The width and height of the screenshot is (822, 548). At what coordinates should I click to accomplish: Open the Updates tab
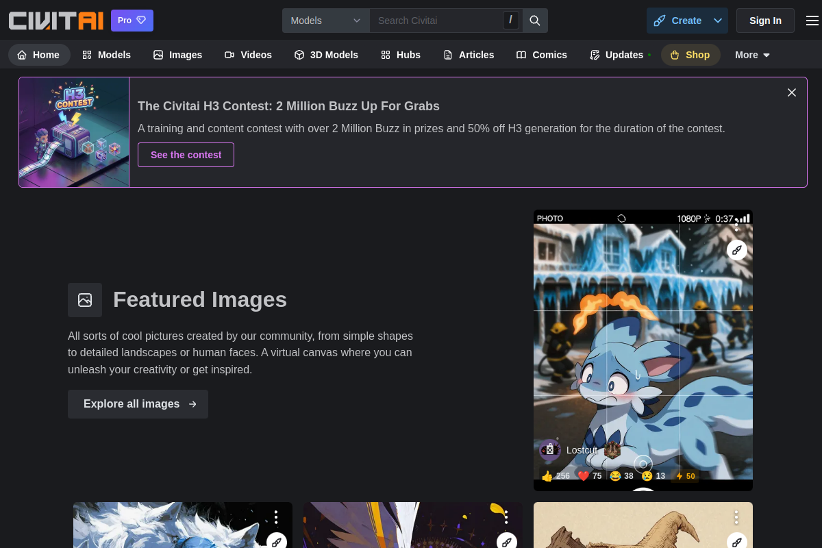tap(620, 55)
